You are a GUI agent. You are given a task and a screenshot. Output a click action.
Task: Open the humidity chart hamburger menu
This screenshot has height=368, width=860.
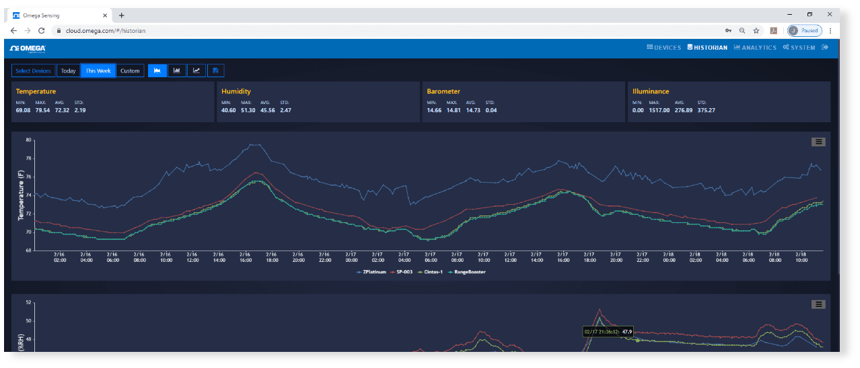818,304
